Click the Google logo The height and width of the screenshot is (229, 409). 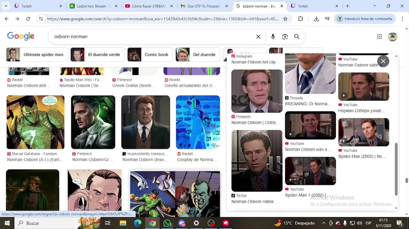(21, 36)
